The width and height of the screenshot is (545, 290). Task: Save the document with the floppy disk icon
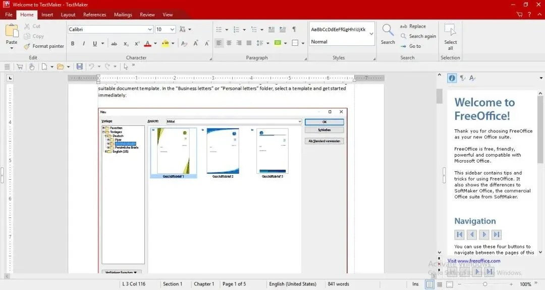pos(80,66)
